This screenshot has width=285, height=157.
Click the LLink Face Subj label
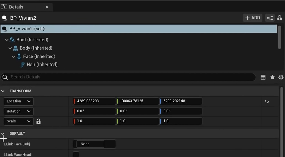pos(17,144)
